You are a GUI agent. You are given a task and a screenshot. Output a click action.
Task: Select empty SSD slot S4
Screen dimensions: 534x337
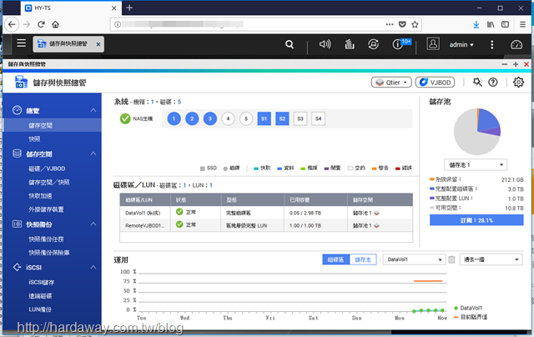click(319, 118)
